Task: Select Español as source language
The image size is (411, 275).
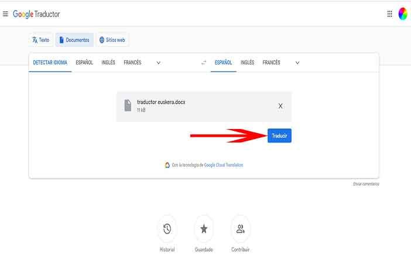Action: [84, 63]
